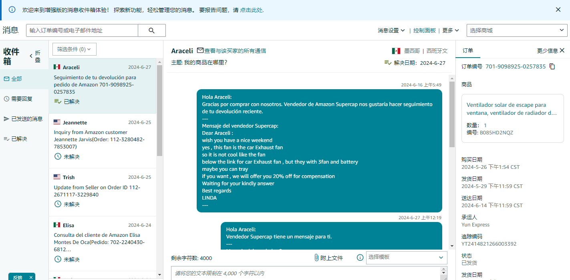The width and height of the screenshot is (570, 280).
Task: Collapse the inbox sidebar with the 折叠 chevron
Action: [31, 56]
